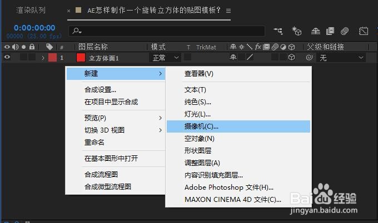Open blend mode dropdown showing 正常

pyautogui.click(x=165, y=58)
